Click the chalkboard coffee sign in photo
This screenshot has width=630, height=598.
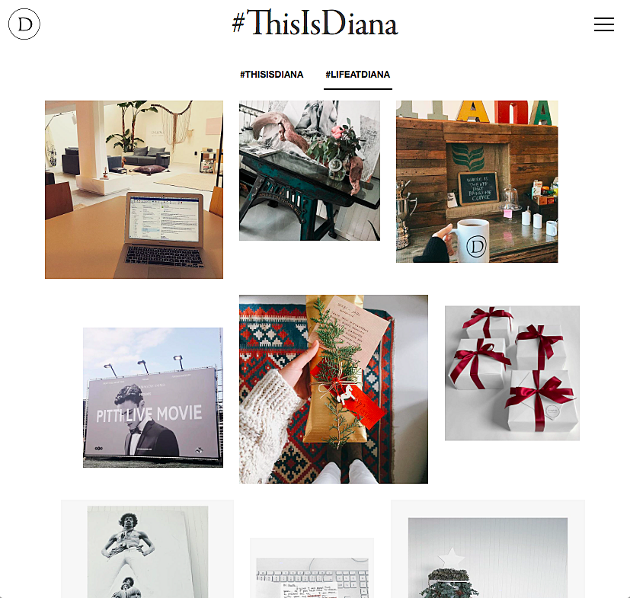coord(478,188)
